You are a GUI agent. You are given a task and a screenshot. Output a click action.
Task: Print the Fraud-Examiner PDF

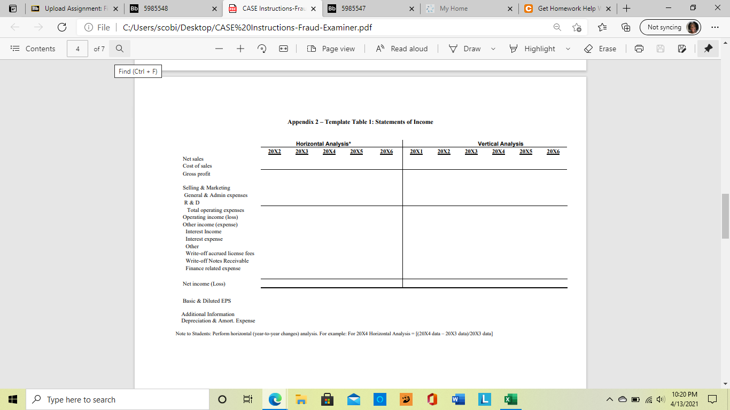click(639, 49)
